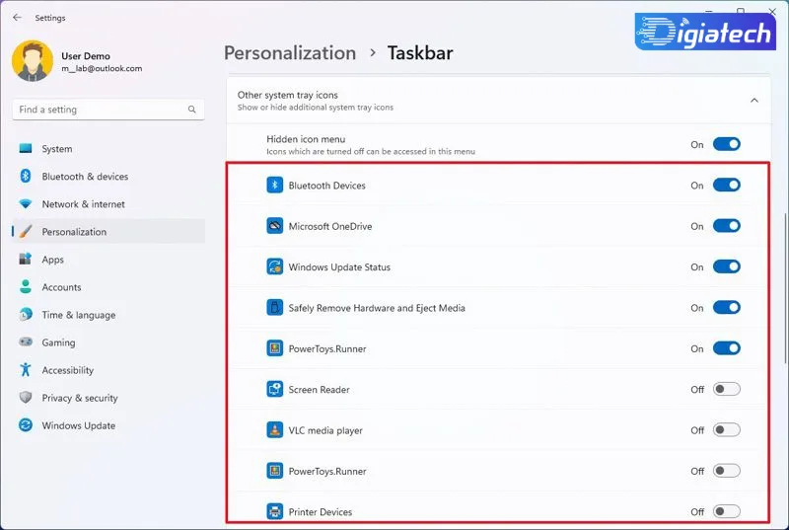Click the Safely Remove Hardware icon
The height and width of the screenshot is (530, 789).
tap(275, 308)
